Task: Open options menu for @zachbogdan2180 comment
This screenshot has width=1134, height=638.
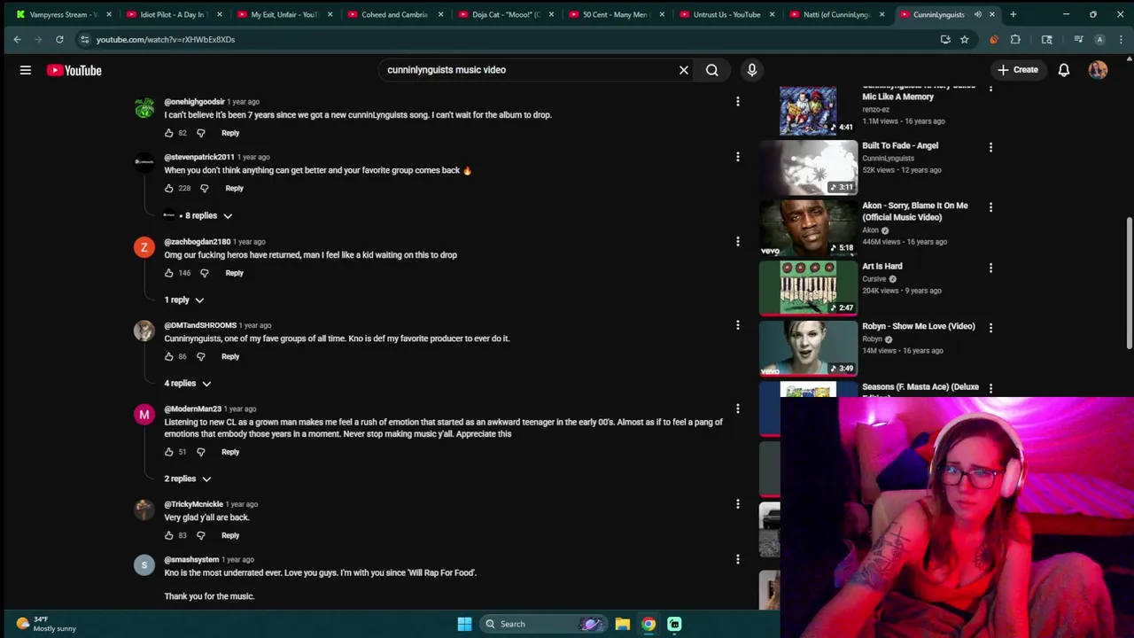Action: pos(737,241)
